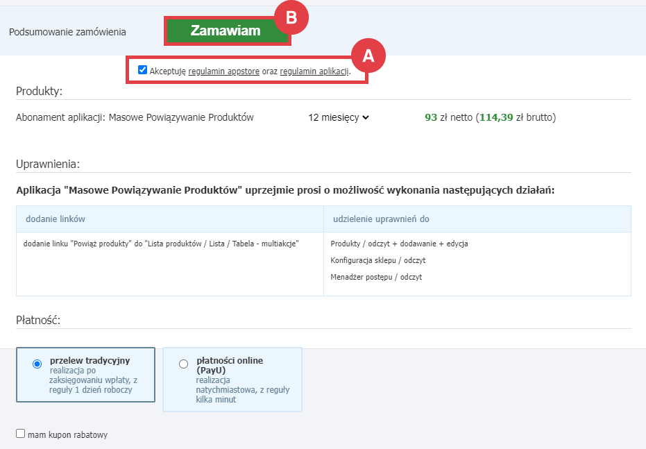Screen dimensions: 646x449
Task: Click the red circular marker labeled A
Action: 368,56
